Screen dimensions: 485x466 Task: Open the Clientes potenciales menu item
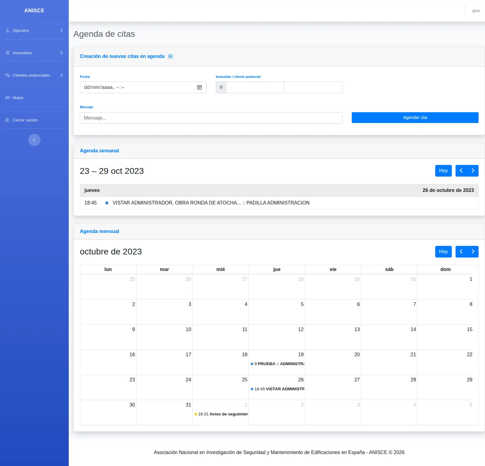pos(34,75)
